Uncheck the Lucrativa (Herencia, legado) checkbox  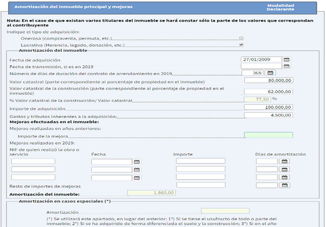tap(241, 45)
